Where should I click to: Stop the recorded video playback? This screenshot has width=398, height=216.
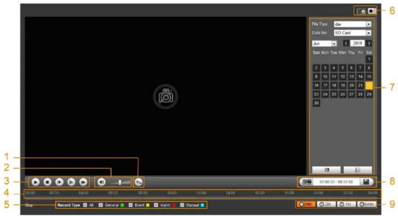click(x=47, y=182)
